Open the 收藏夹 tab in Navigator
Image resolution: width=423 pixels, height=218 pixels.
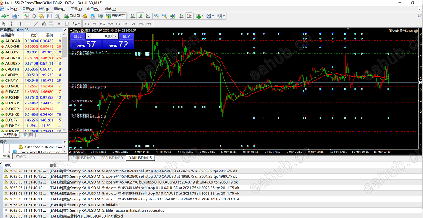[20, 156]
